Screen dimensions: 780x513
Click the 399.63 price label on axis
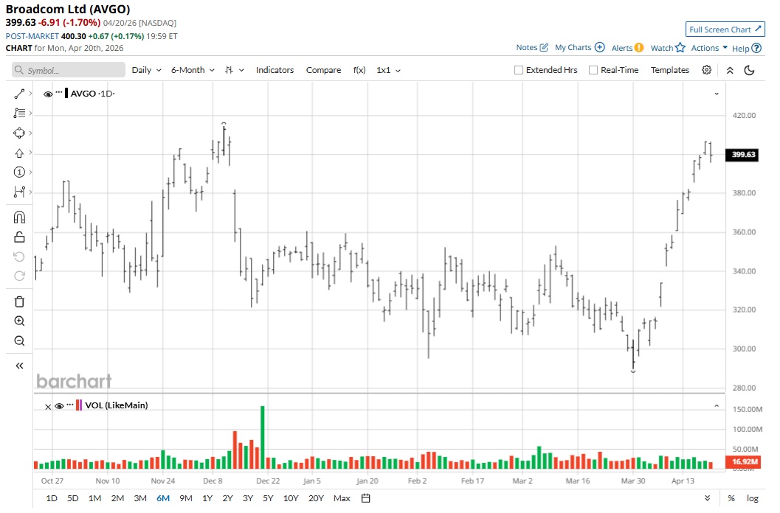click(x=743, y=155)
